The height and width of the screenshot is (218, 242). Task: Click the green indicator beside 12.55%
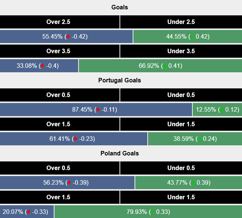[x=221, y=110]
